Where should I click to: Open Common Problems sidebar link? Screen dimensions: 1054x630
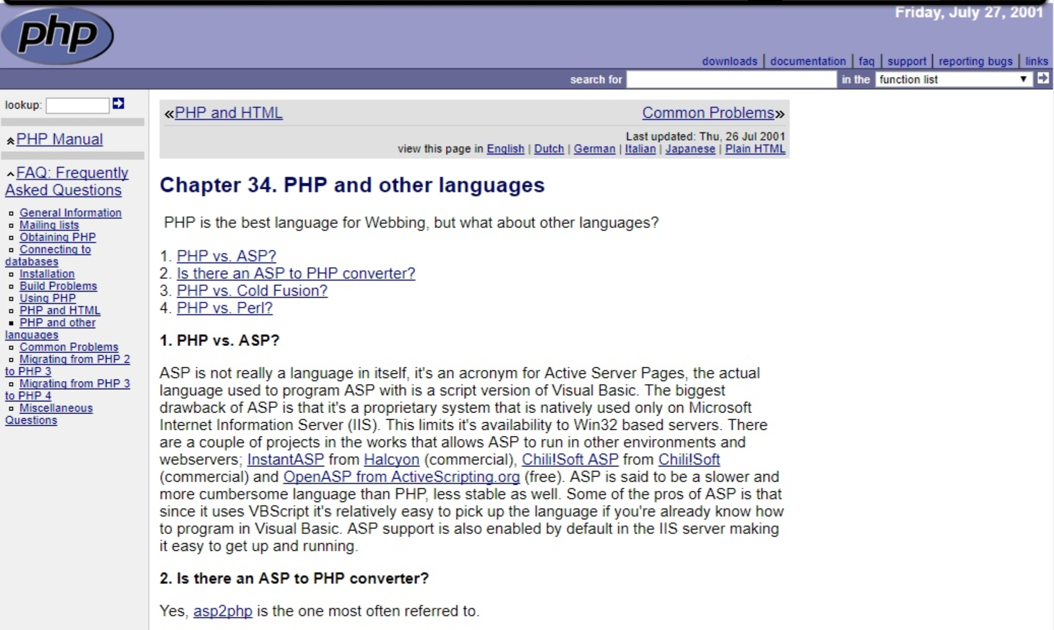(69, 347)
